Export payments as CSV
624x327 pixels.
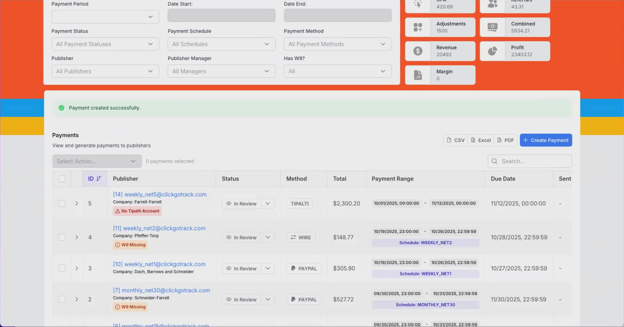[x=456, y=140]
